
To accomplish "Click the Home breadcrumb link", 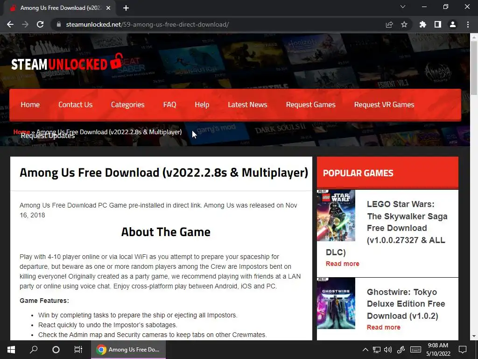I will point(21,131).
